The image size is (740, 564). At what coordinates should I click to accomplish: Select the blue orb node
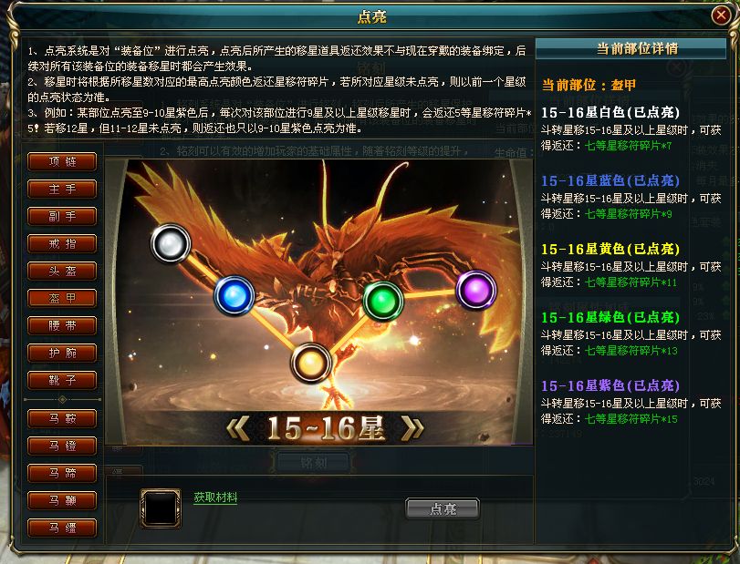click(x=235, y=295)
